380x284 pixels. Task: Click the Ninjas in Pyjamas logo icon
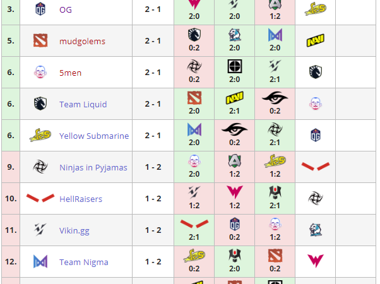[40, 167]
